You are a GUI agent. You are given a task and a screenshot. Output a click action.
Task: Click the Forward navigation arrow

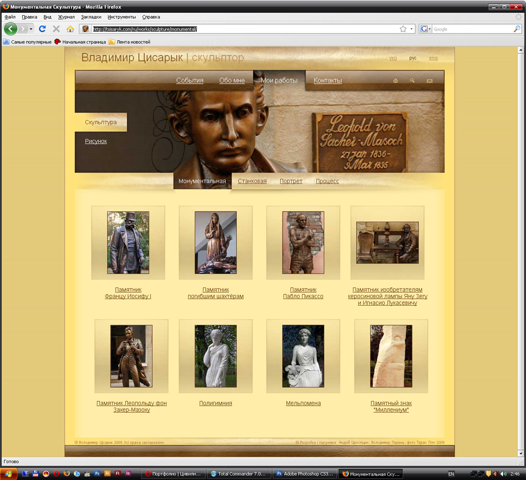pos(23,29)
